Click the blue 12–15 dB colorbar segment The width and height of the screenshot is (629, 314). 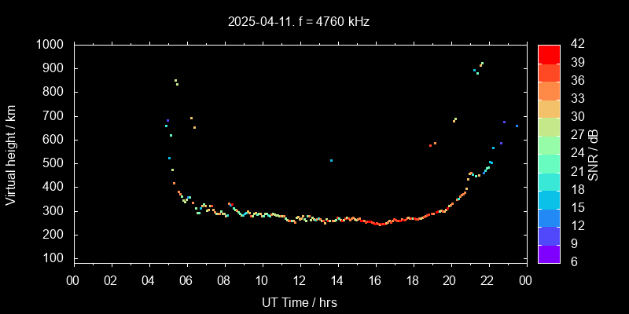pyautogui.click(x=549, y=217)
